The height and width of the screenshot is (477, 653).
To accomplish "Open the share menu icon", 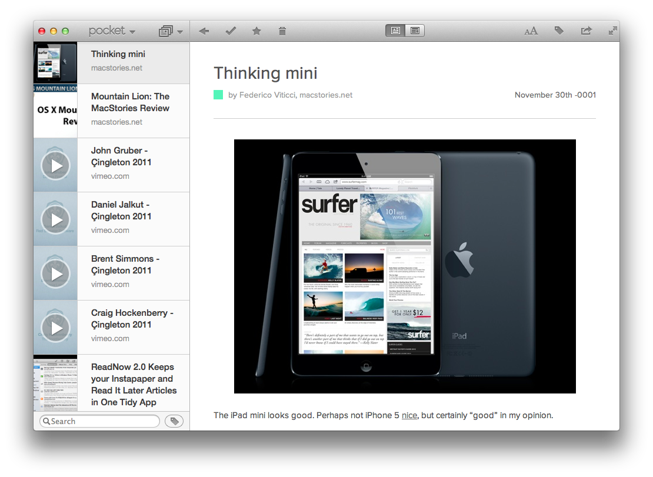I will click(x=586, y=31).
